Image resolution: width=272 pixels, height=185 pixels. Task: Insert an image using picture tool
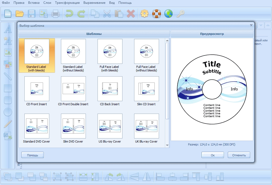tap(8, 52)
